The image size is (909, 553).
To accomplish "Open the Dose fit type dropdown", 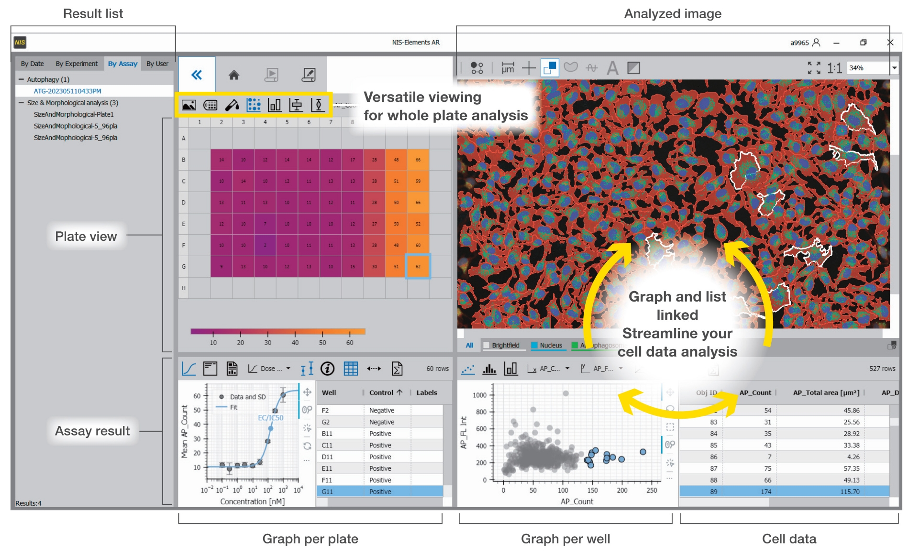I will pyautogui.click(x=269, y=369).
